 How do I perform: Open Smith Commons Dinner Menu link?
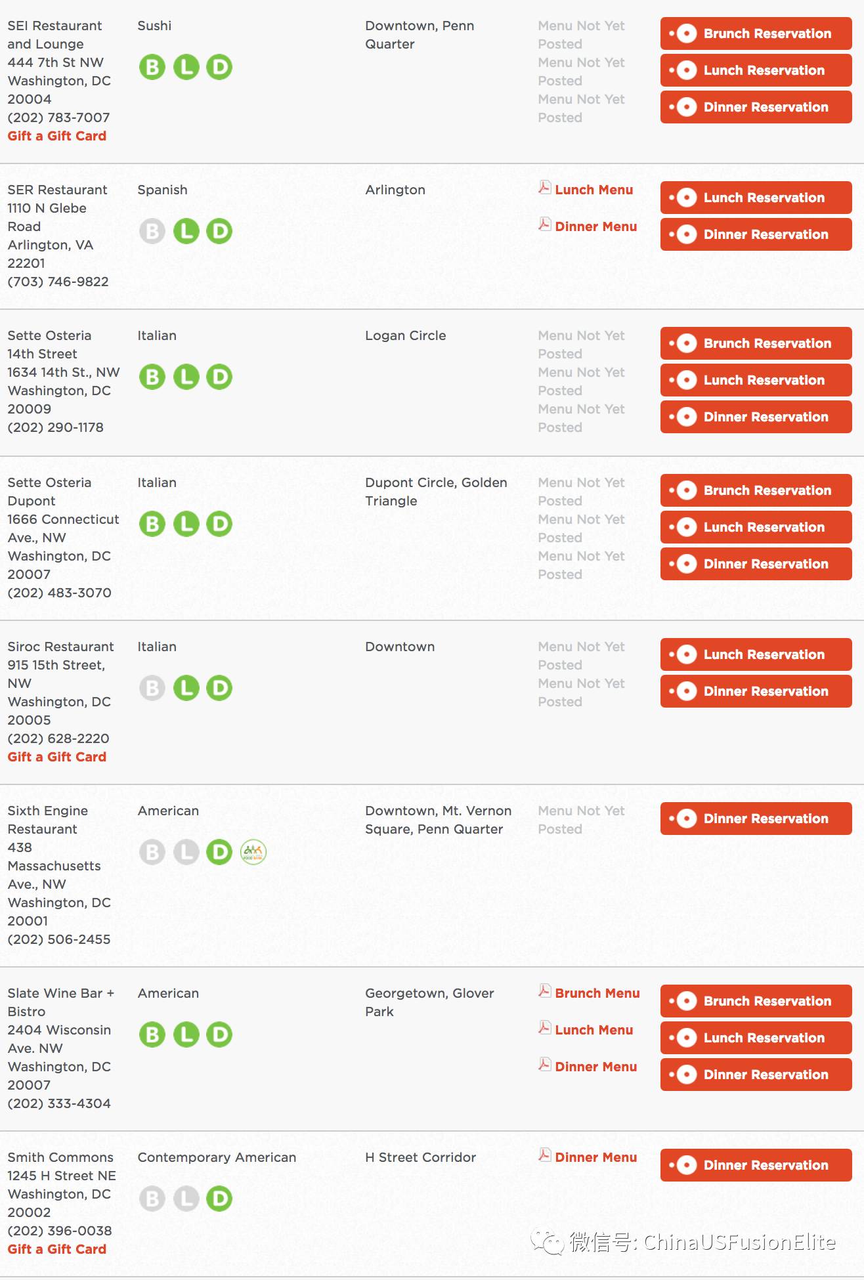tap(596, 1157)
